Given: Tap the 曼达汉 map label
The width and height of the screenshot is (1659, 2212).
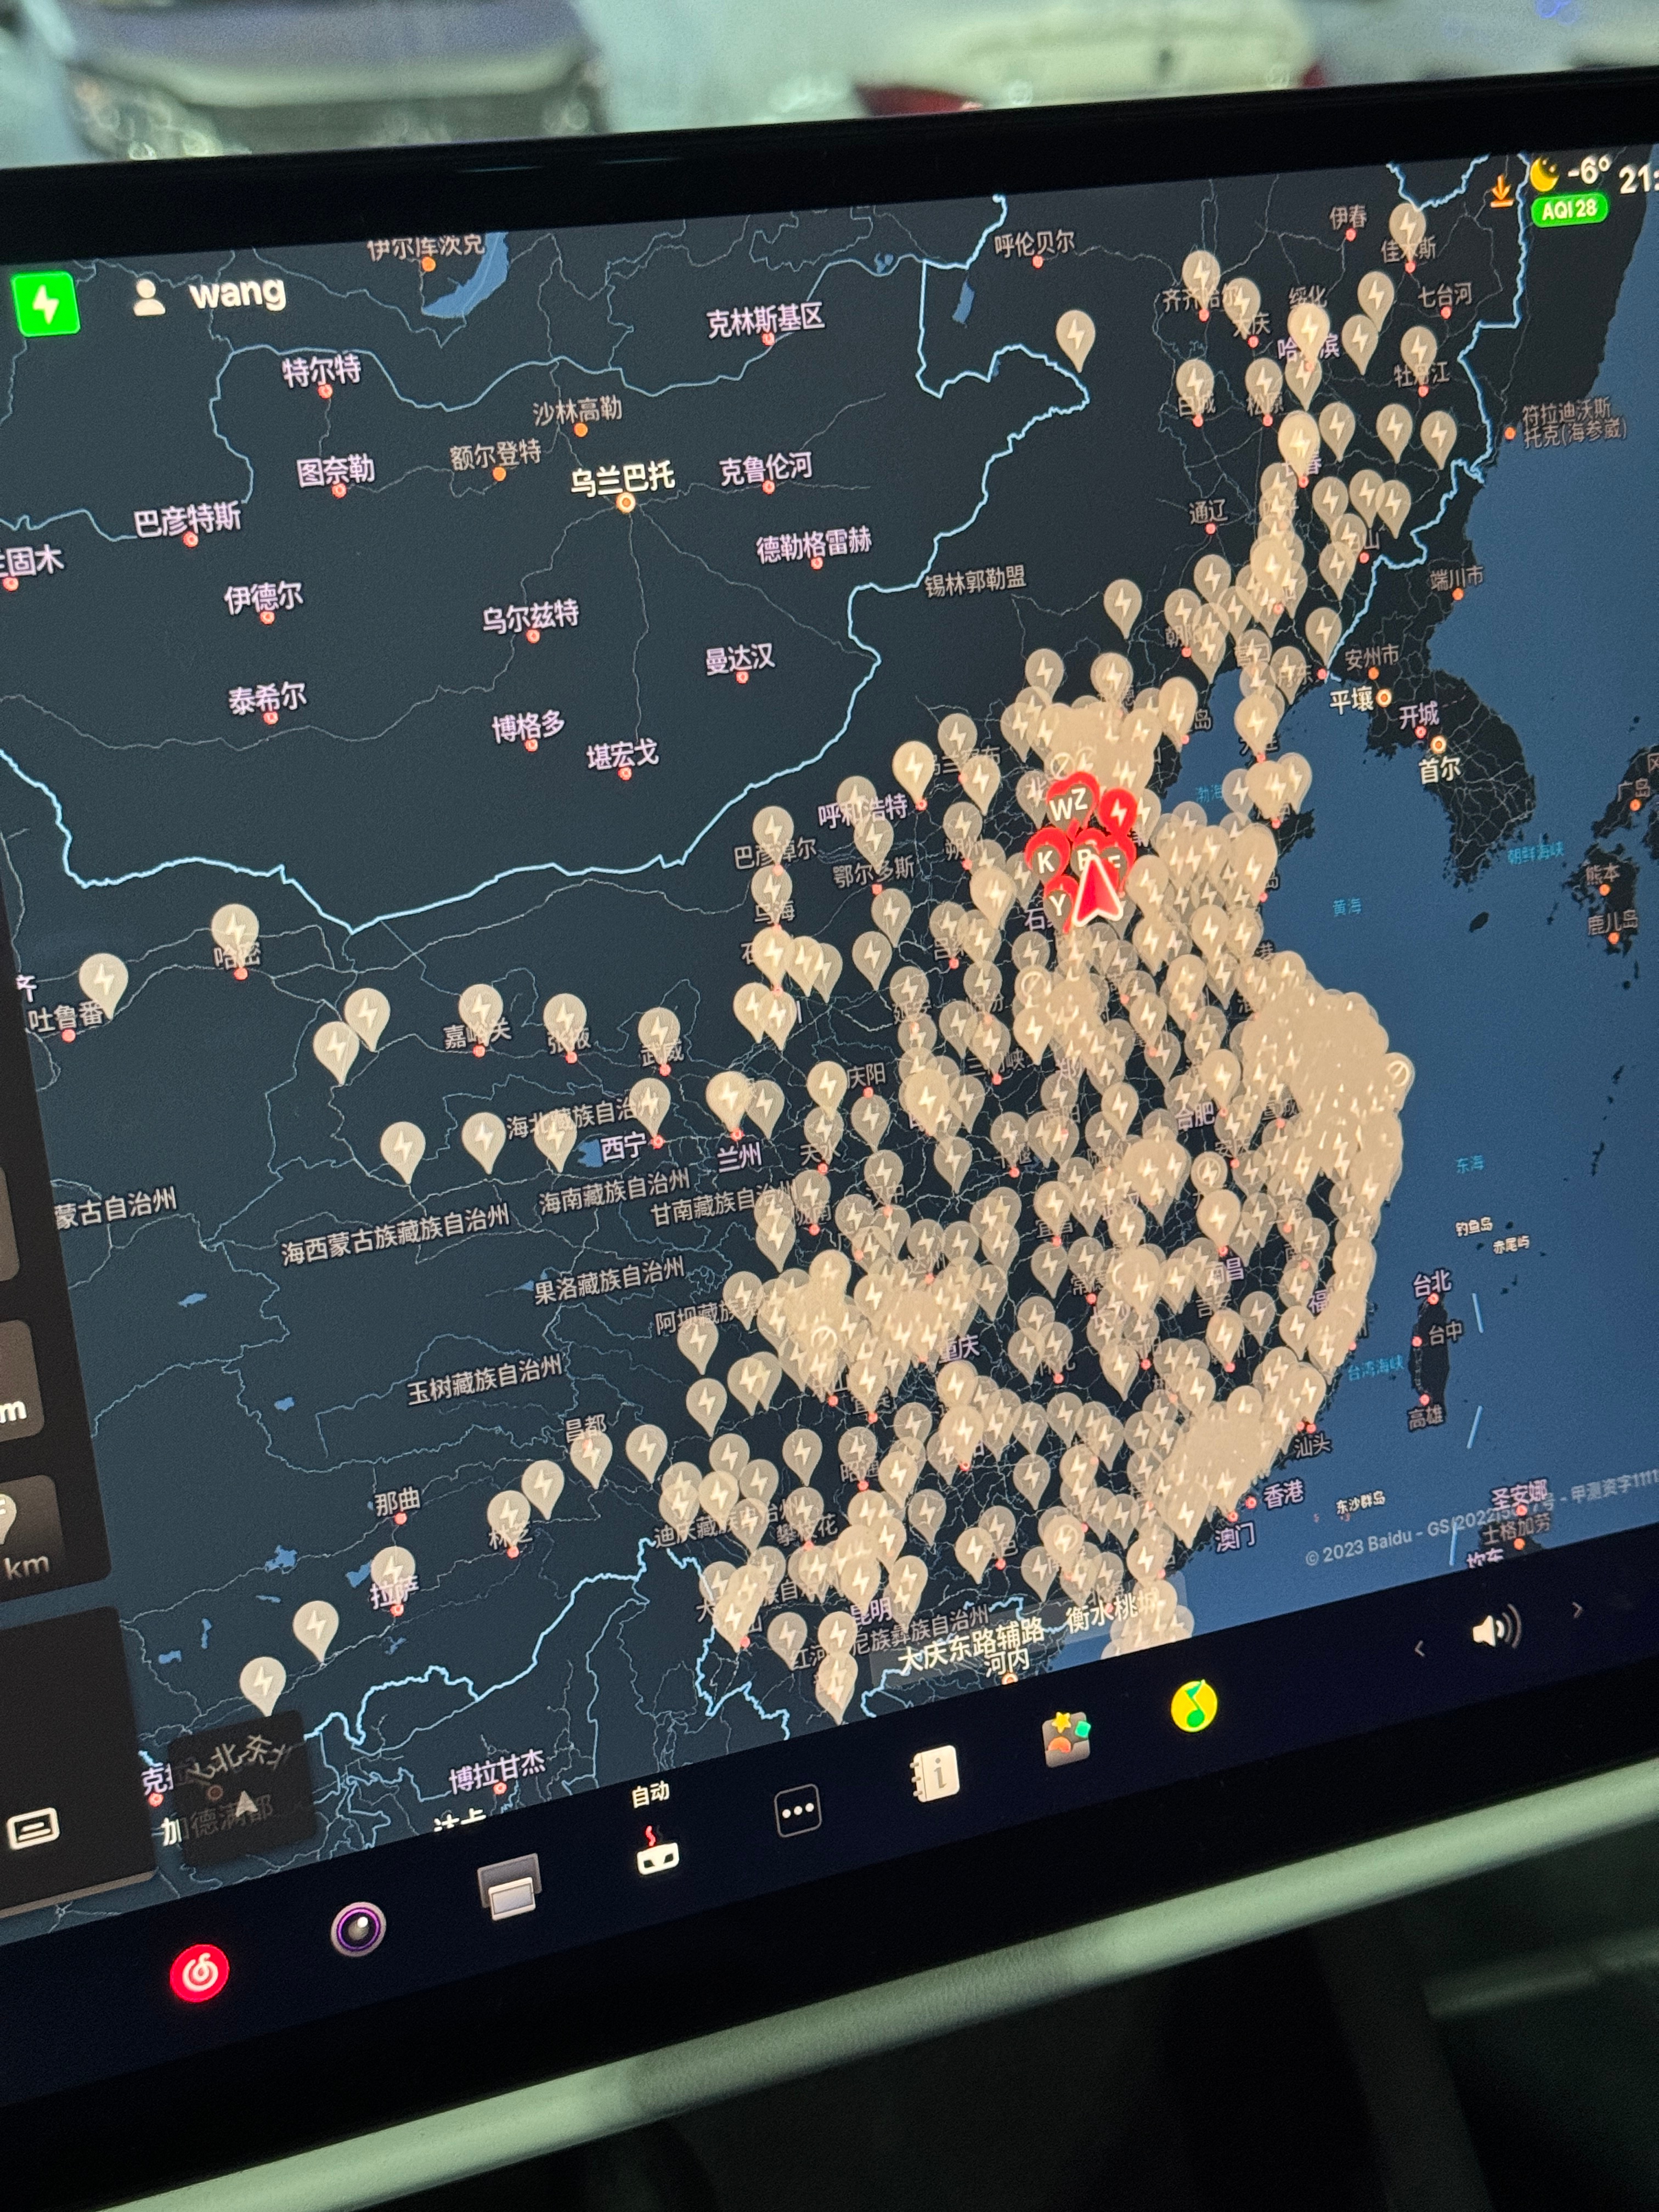Looking at the screenshot, I should [x=739, y=659].
